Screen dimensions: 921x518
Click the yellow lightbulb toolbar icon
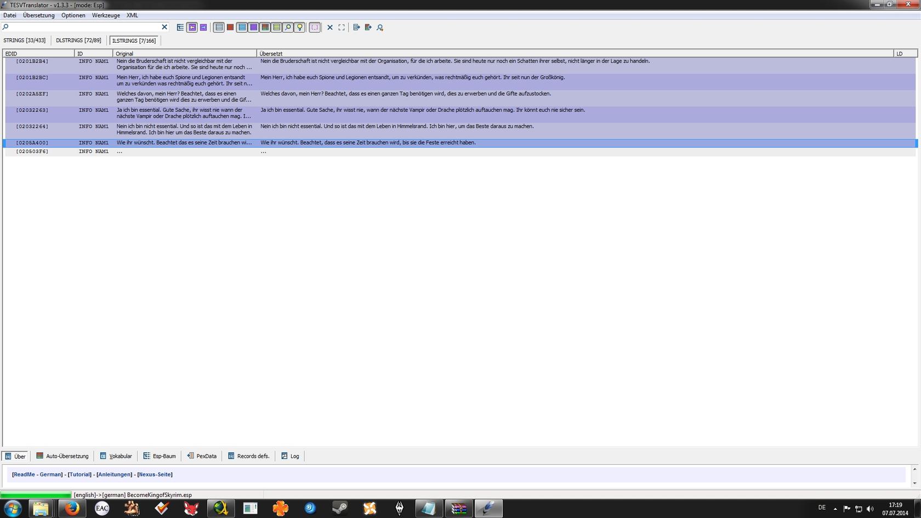coord(299,27)
